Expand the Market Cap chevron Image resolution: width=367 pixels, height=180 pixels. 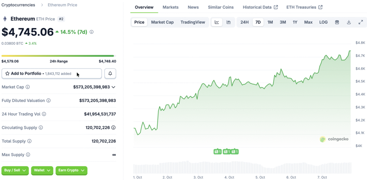(113, 87)
